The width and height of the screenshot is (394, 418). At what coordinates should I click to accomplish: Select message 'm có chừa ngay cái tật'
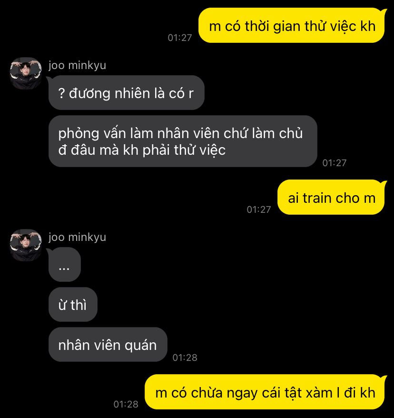(265, 392)
